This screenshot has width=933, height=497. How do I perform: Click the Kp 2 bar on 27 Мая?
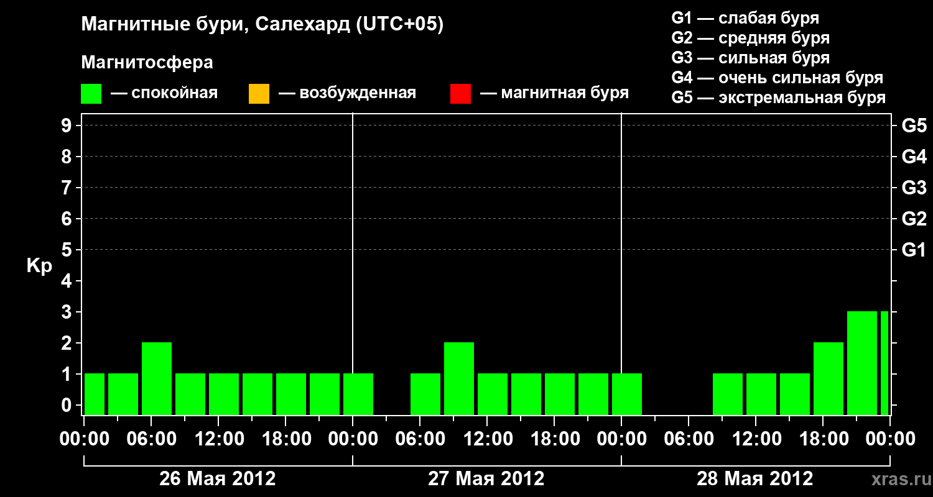[x=459, y=378]
